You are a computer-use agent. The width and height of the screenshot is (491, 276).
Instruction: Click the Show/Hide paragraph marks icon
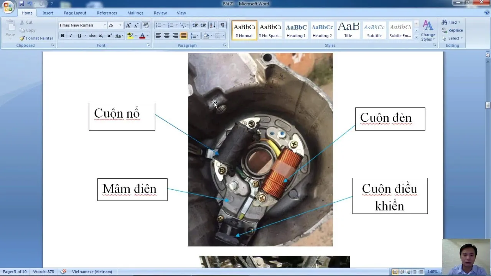[222, 25]
